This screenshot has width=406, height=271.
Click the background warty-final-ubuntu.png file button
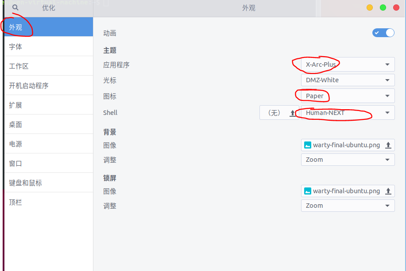[x=348, y=145]
